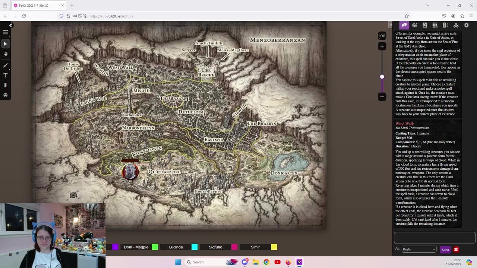Click Simir player name
The image size is (477, 268).
(x=255, y=247)
